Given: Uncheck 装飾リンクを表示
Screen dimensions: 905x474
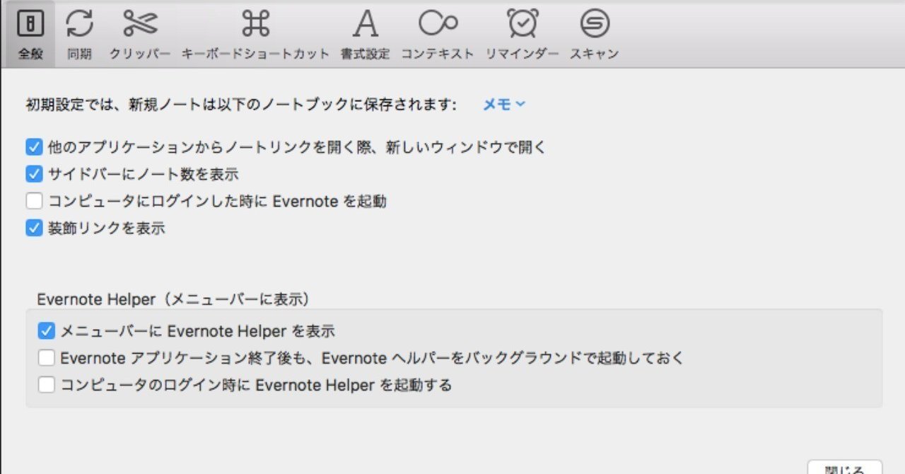Looking at the screenshot, I should tap(33, 228).
